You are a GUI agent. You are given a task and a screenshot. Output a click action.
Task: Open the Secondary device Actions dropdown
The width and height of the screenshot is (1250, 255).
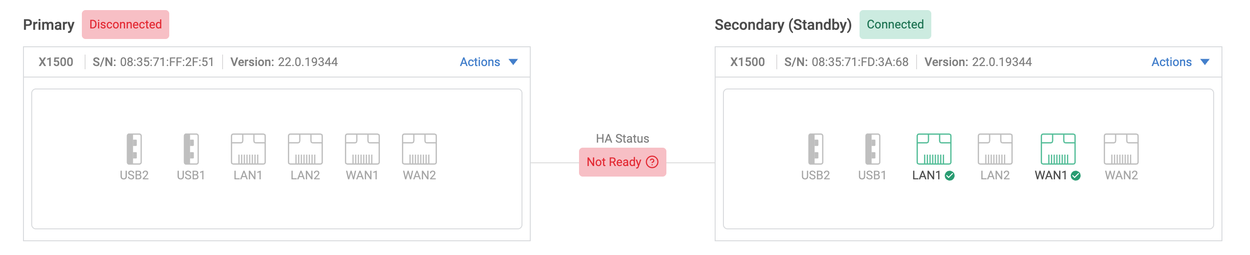click(x=1180, y=62)
